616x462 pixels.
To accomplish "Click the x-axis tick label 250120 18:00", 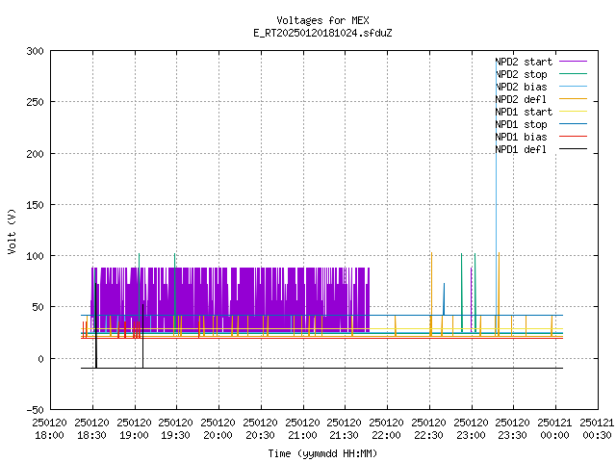I will [x=49, y=429].
